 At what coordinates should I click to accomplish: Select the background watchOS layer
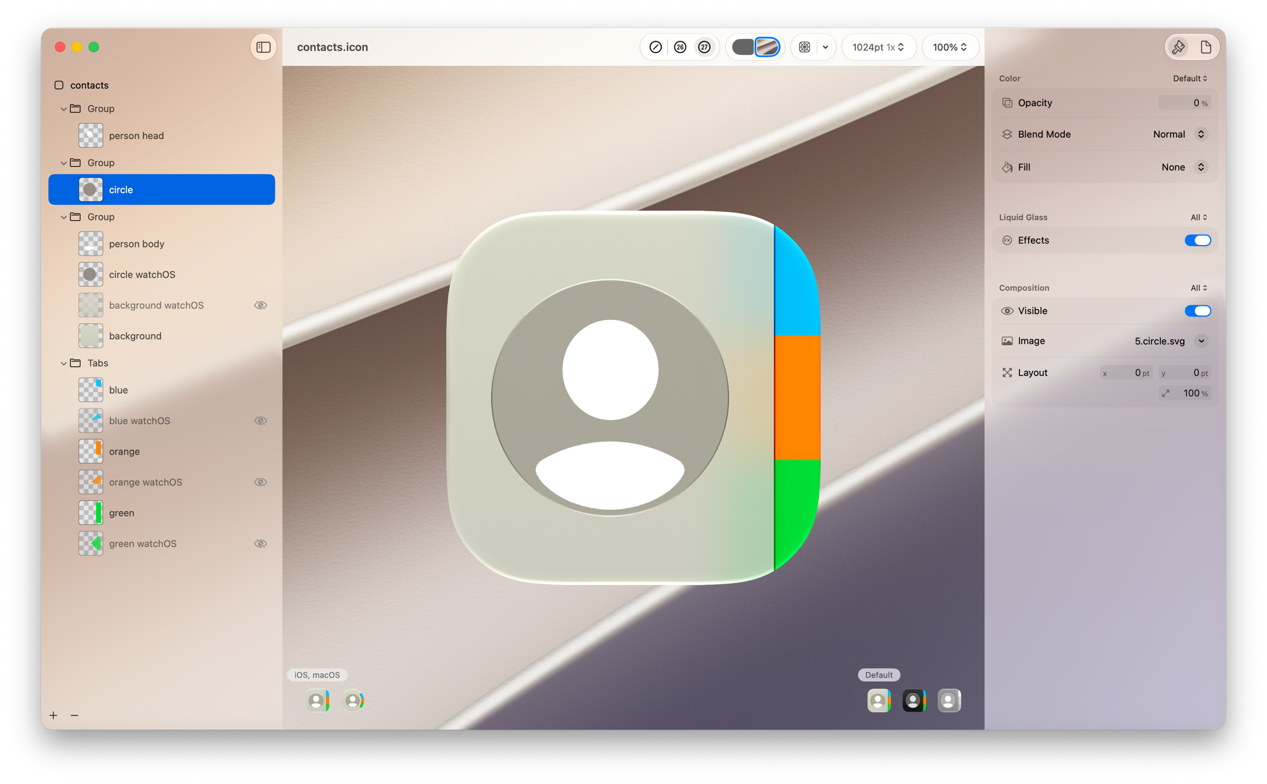162,305
